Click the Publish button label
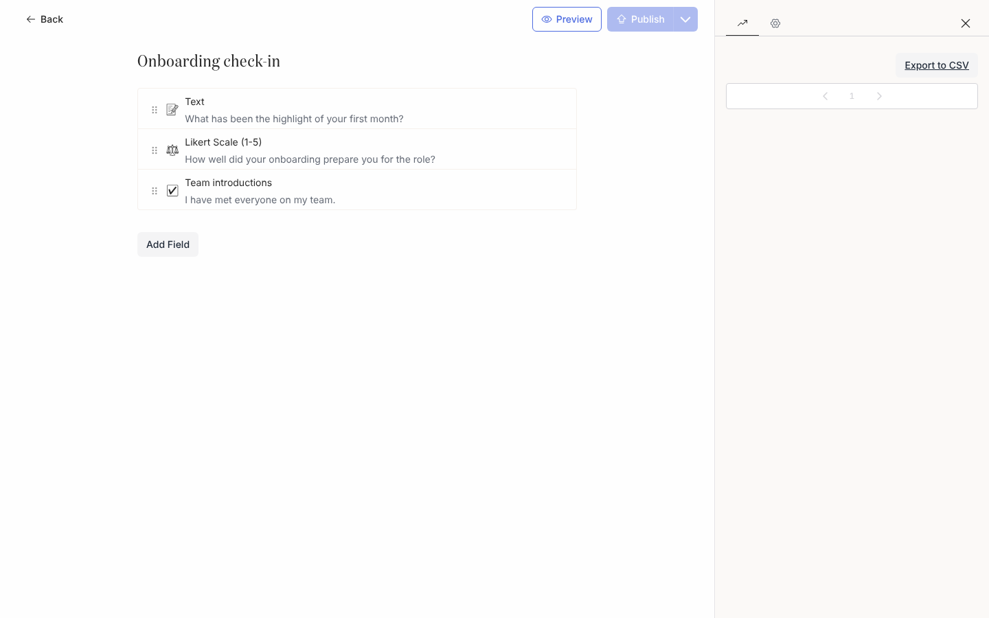The image size is (989, 618). (648, 19)
